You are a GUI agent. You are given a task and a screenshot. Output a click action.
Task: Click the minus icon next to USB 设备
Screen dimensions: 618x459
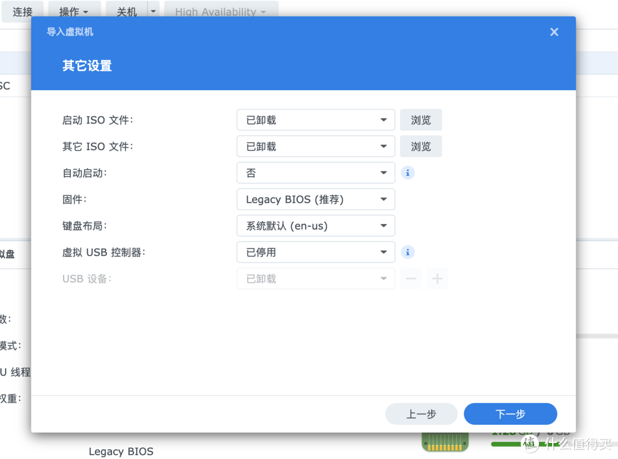tap(410, 278)
